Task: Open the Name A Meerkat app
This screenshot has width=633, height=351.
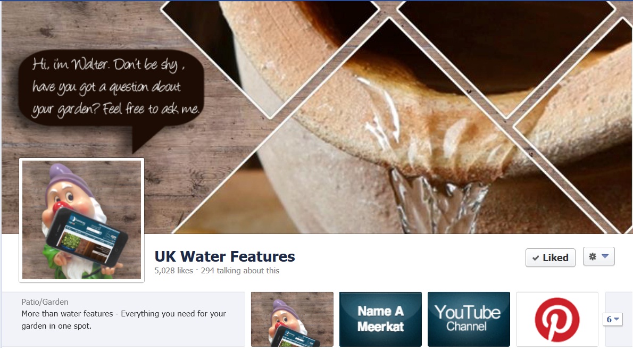Action: point(380,319)
